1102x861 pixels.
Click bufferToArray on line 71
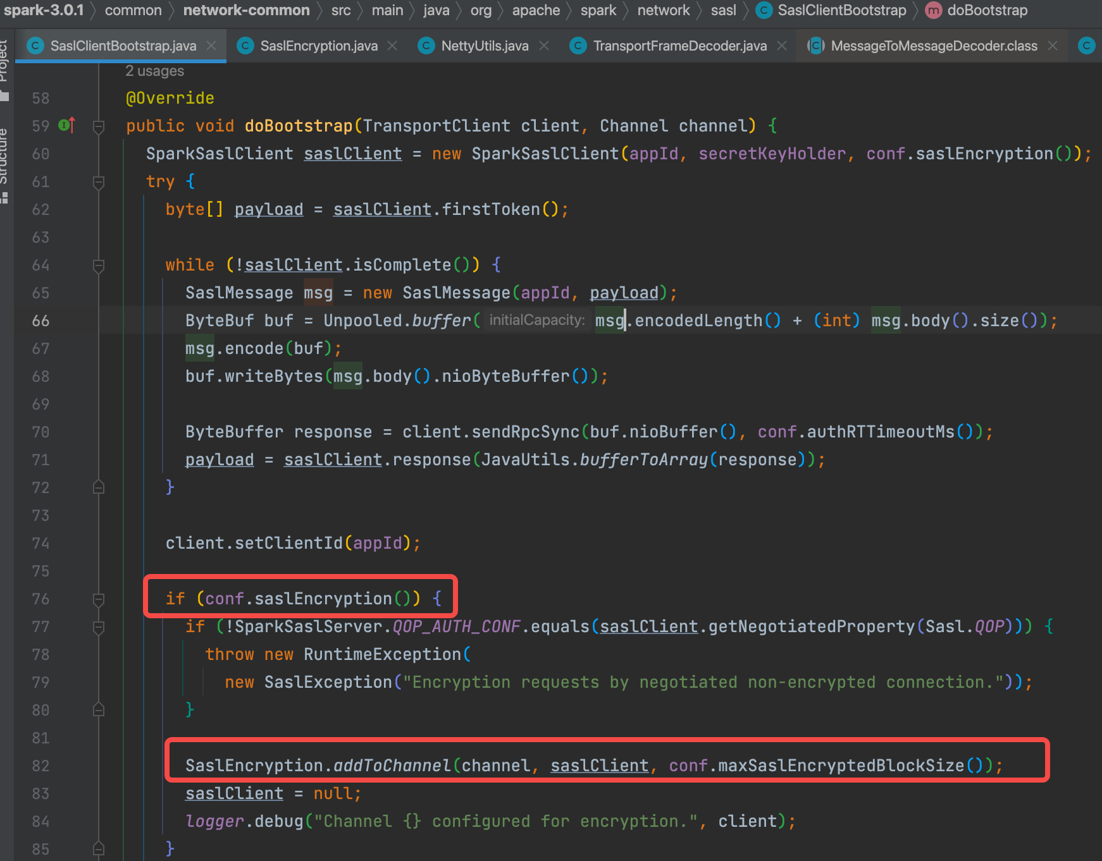[644, 460]
